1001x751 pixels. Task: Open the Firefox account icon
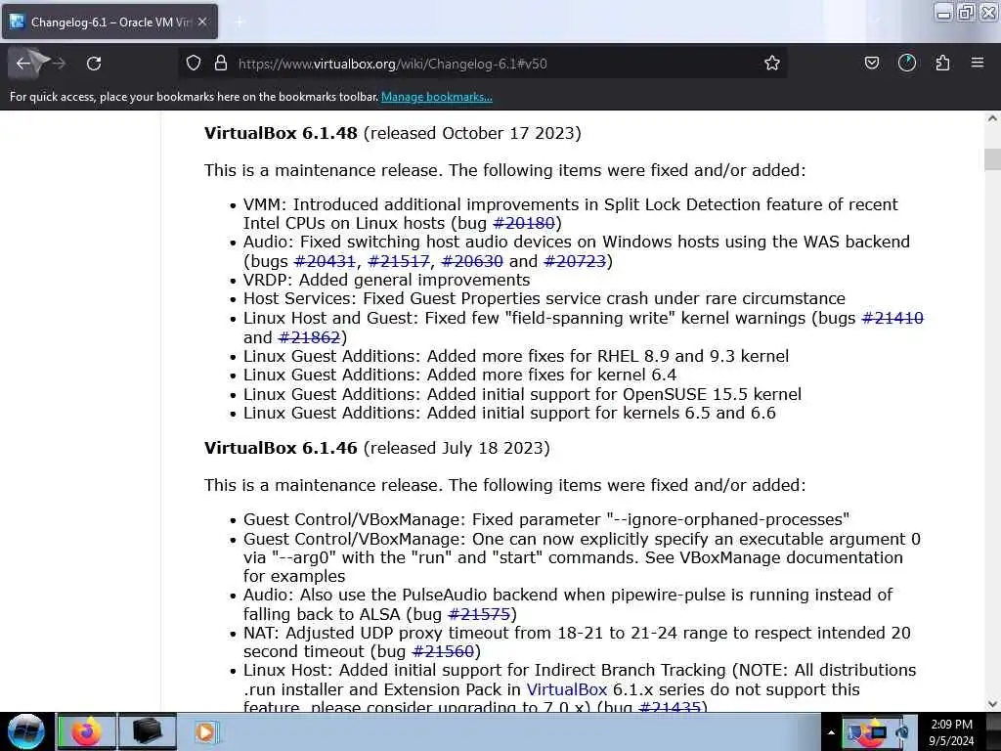coord(906,63)
